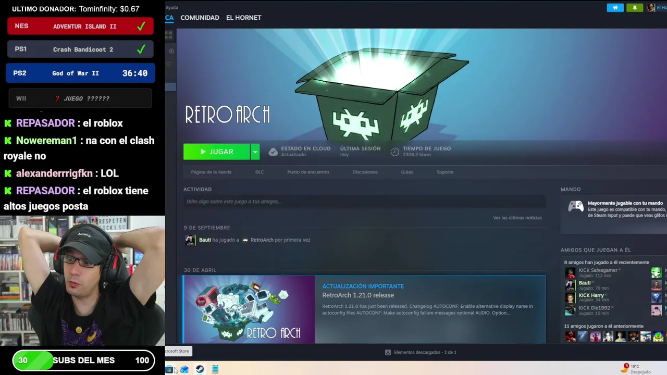The image size is (667, 375).
Task: Click the 8 amigos han jugado heading
Action: 607,262
